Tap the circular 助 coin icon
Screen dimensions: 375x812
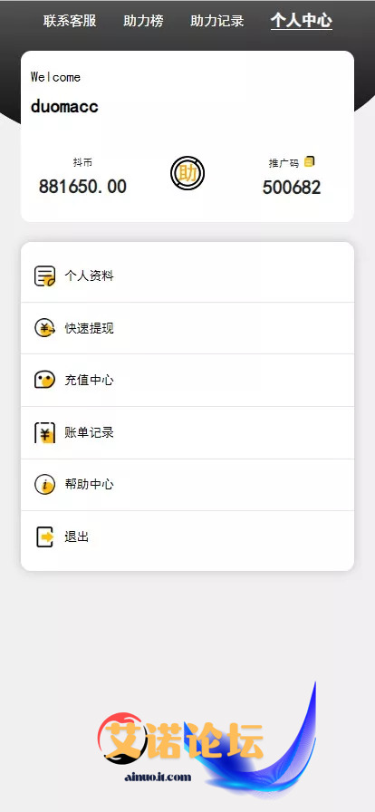(187, 174)
